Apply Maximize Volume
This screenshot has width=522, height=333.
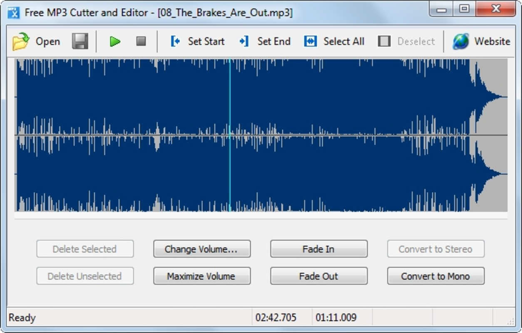202,276
